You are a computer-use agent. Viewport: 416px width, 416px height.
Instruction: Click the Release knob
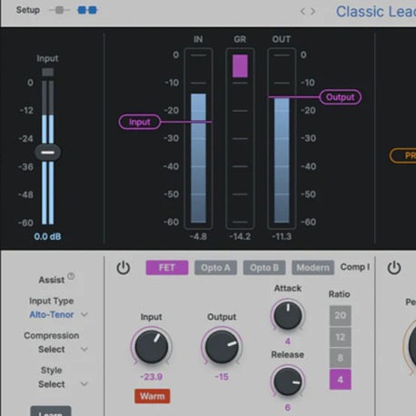click(x=288, y=381)
